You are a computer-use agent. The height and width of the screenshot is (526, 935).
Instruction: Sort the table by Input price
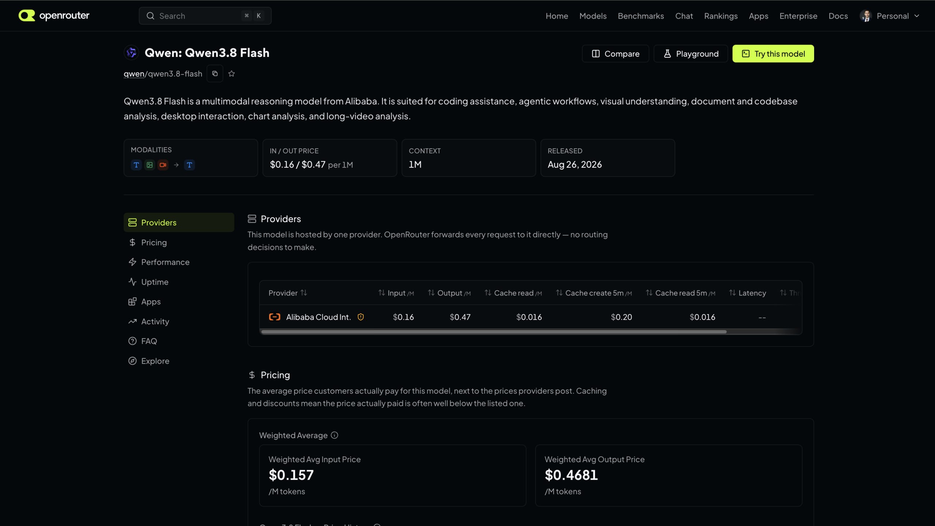click(396, 293)
